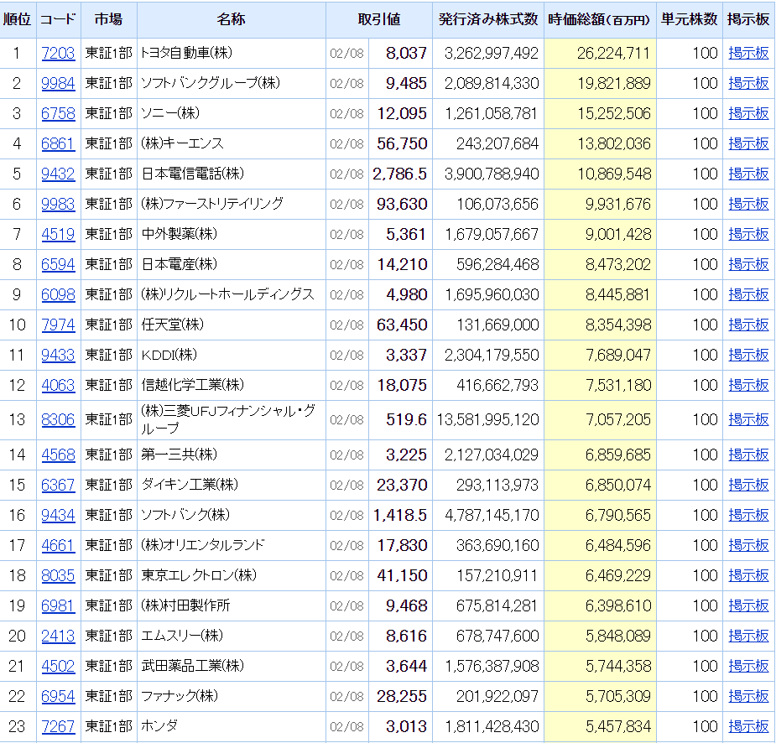This screenshot has width=776, height=743.
Task: Open stock code 9983 link
Action: coord(58,204)
